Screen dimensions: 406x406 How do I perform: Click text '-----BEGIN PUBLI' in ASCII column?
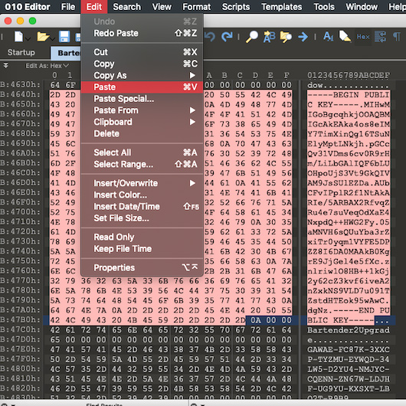349,95
